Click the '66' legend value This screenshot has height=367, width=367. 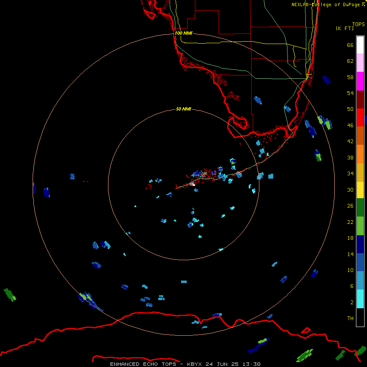[x=350, y=45]
